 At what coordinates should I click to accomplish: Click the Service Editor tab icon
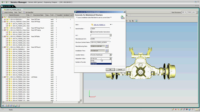2,6
